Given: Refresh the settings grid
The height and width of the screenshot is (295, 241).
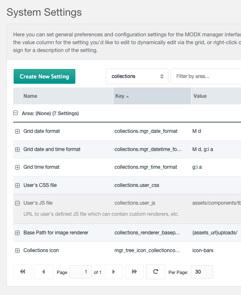Looking at the screenshot, I should pos(156,271).
